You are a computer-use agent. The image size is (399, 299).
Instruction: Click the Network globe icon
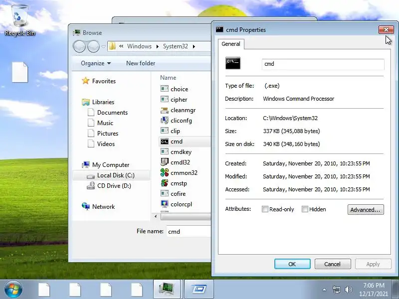pyautogui.click(x=86, y=206)
